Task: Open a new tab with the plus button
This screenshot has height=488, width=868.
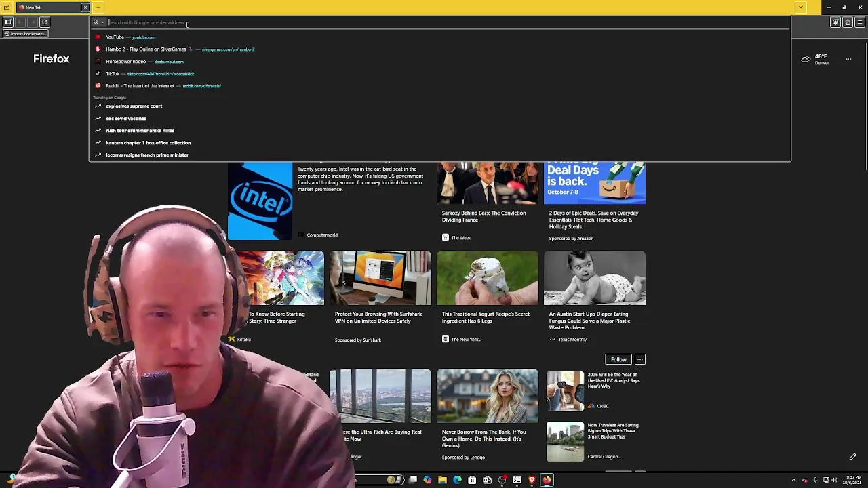Action: pos(98,7)
